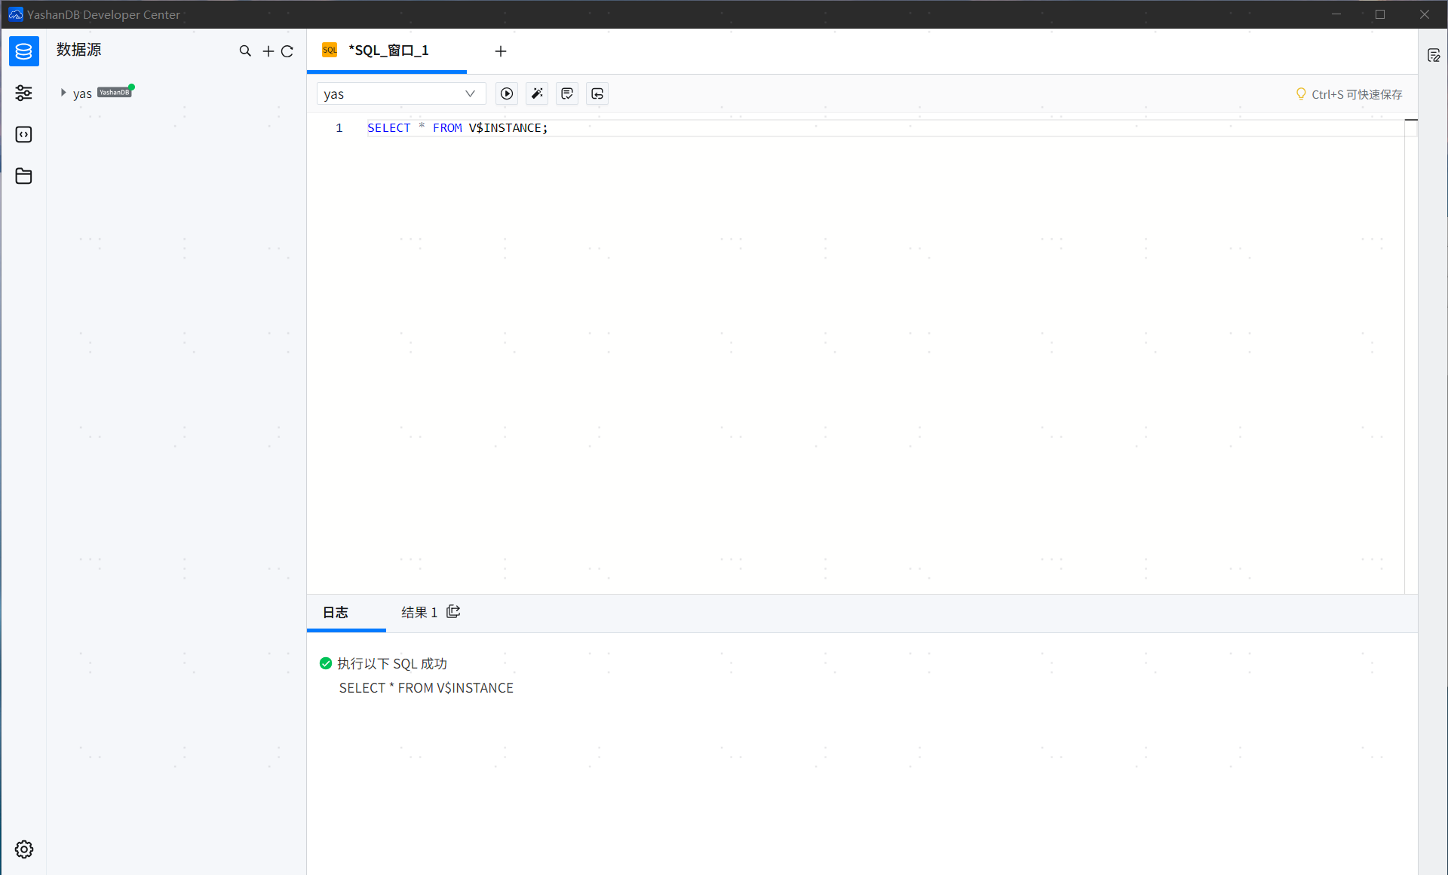This screenshot has width=1448, height=875.
Task: Click the 数据源 panel heading
Action: click(x=79, y=50)
